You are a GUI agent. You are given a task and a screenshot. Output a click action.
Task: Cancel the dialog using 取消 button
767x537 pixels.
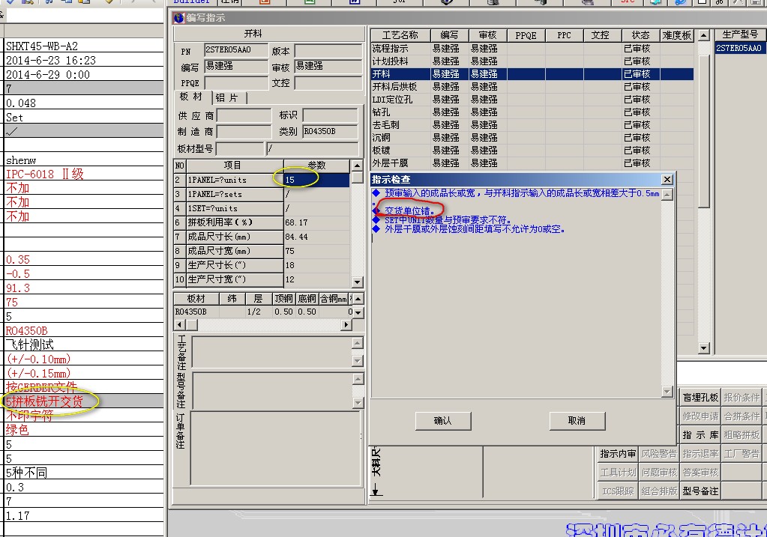577,421
